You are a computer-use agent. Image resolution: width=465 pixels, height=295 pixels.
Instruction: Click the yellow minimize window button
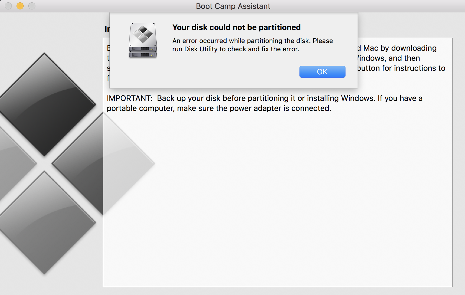(20, 6)
